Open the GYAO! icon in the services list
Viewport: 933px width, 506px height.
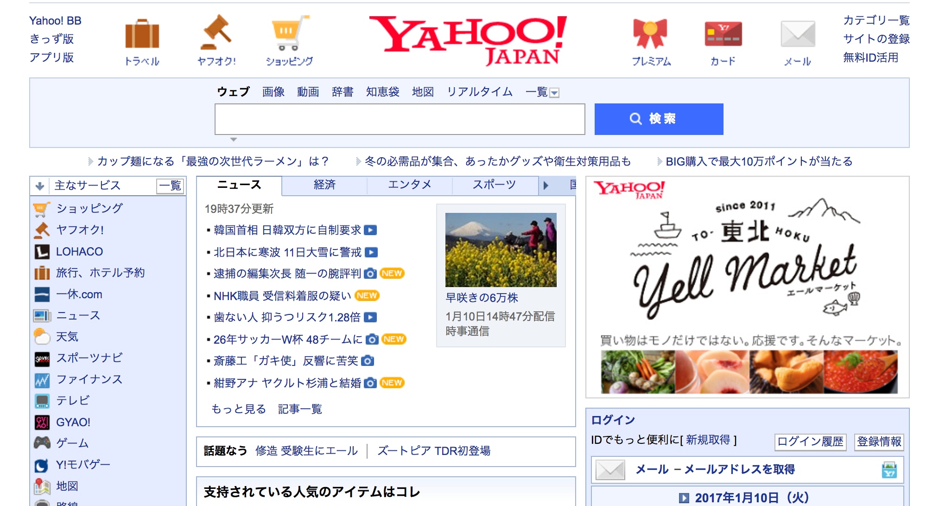coord(42,422)
